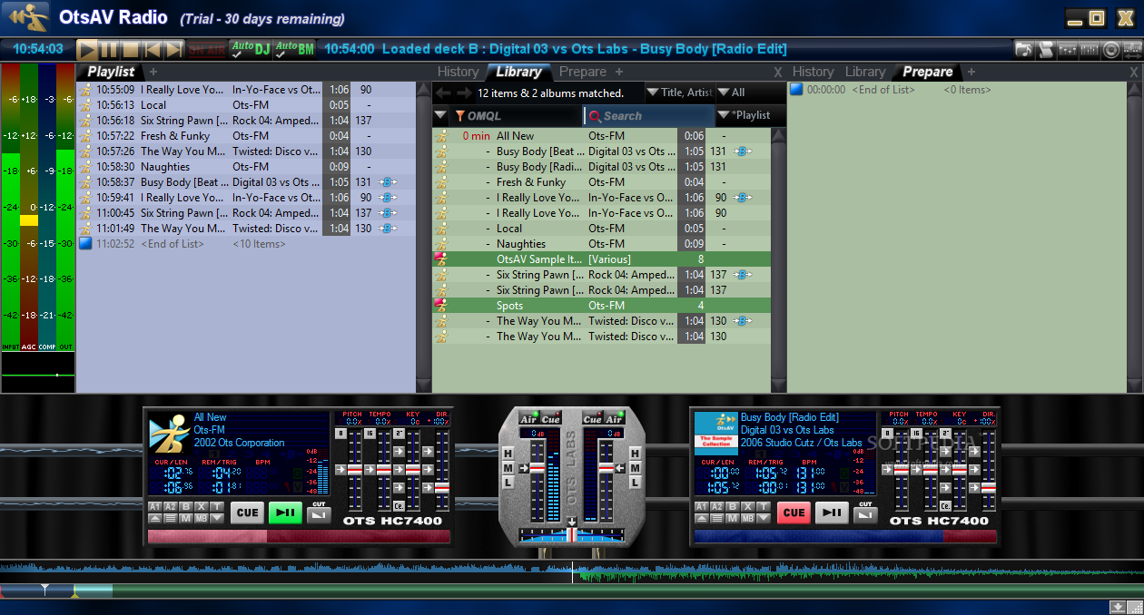Close the middle library pane
The image size is (1144, 615).
777,73
